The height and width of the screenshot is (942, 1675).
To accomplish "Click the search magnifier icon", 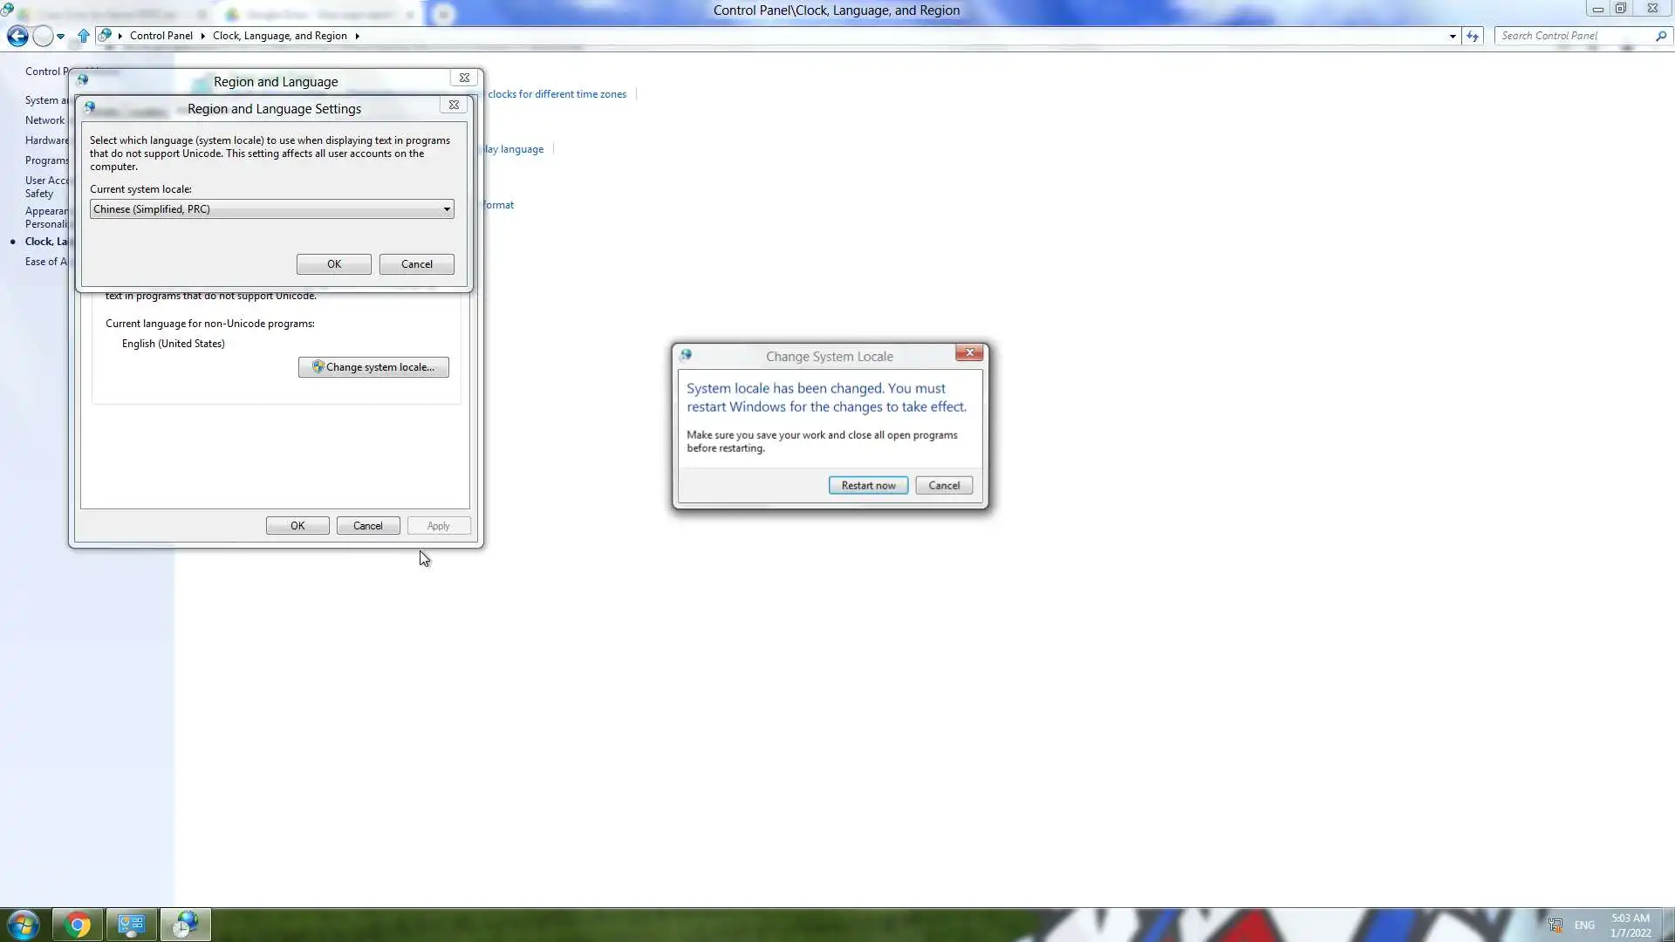I will click(x=1660, y=36).
